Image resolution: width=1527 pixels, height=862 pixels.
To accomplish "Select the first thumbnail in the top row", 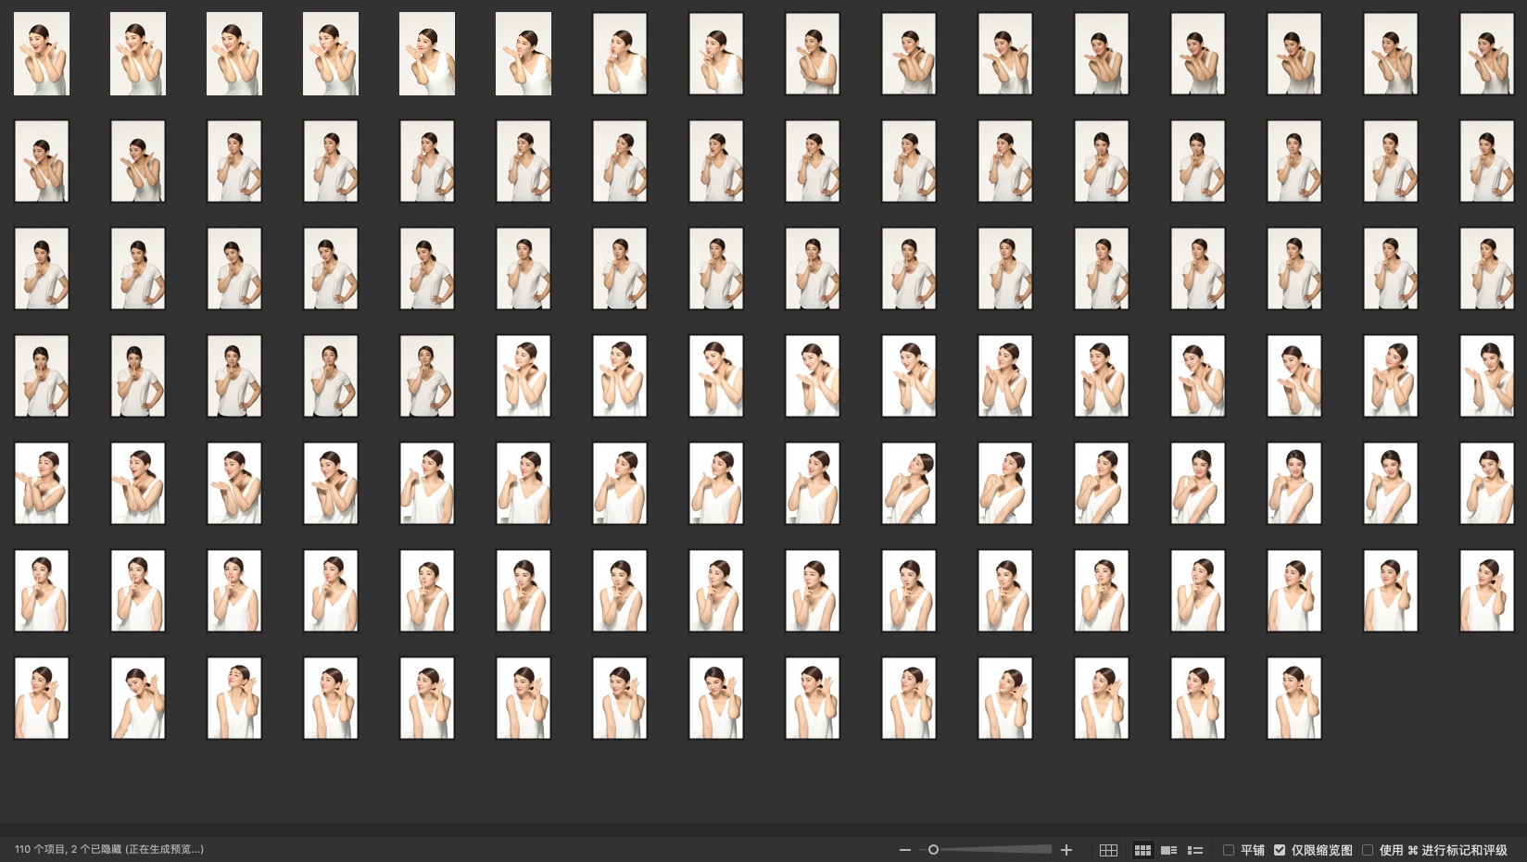I will pos(42,54).
